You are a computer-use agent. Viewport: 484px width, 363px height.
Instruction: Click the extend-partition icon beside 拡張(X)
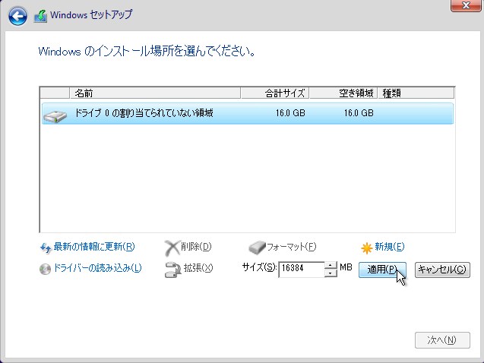click(x=172, y=270)
